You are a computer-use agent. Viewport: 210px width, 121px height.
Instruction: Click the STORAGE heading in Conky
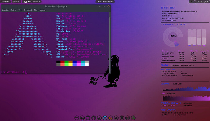[x=168, y=69]
